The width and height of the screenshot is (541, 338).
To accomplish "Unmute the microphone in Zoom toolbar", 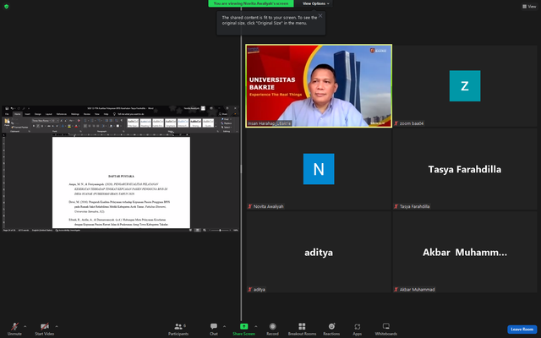I will click(x=14, y=327).
